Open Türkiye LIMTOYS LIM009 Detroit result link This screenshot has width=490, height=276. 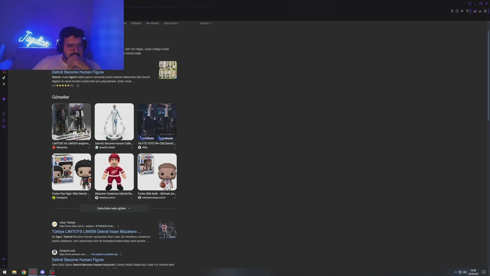point(96,232)
